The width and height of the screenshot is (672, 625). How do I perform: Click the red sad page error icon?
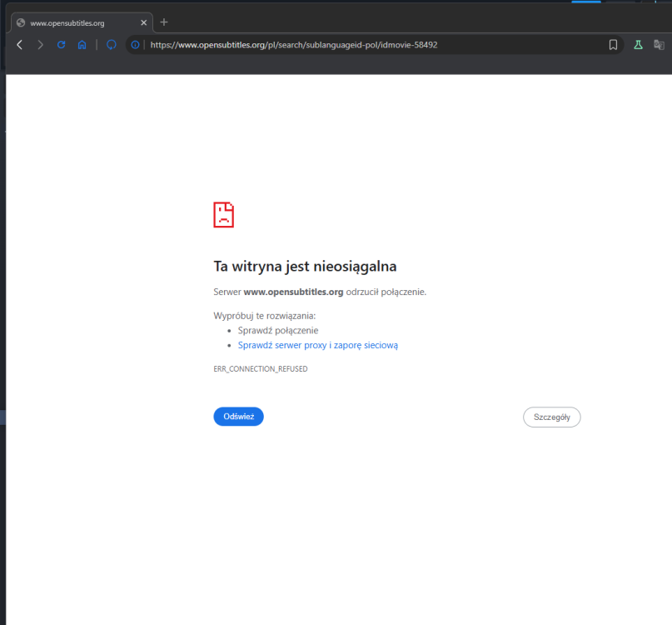tap(224, 215)
